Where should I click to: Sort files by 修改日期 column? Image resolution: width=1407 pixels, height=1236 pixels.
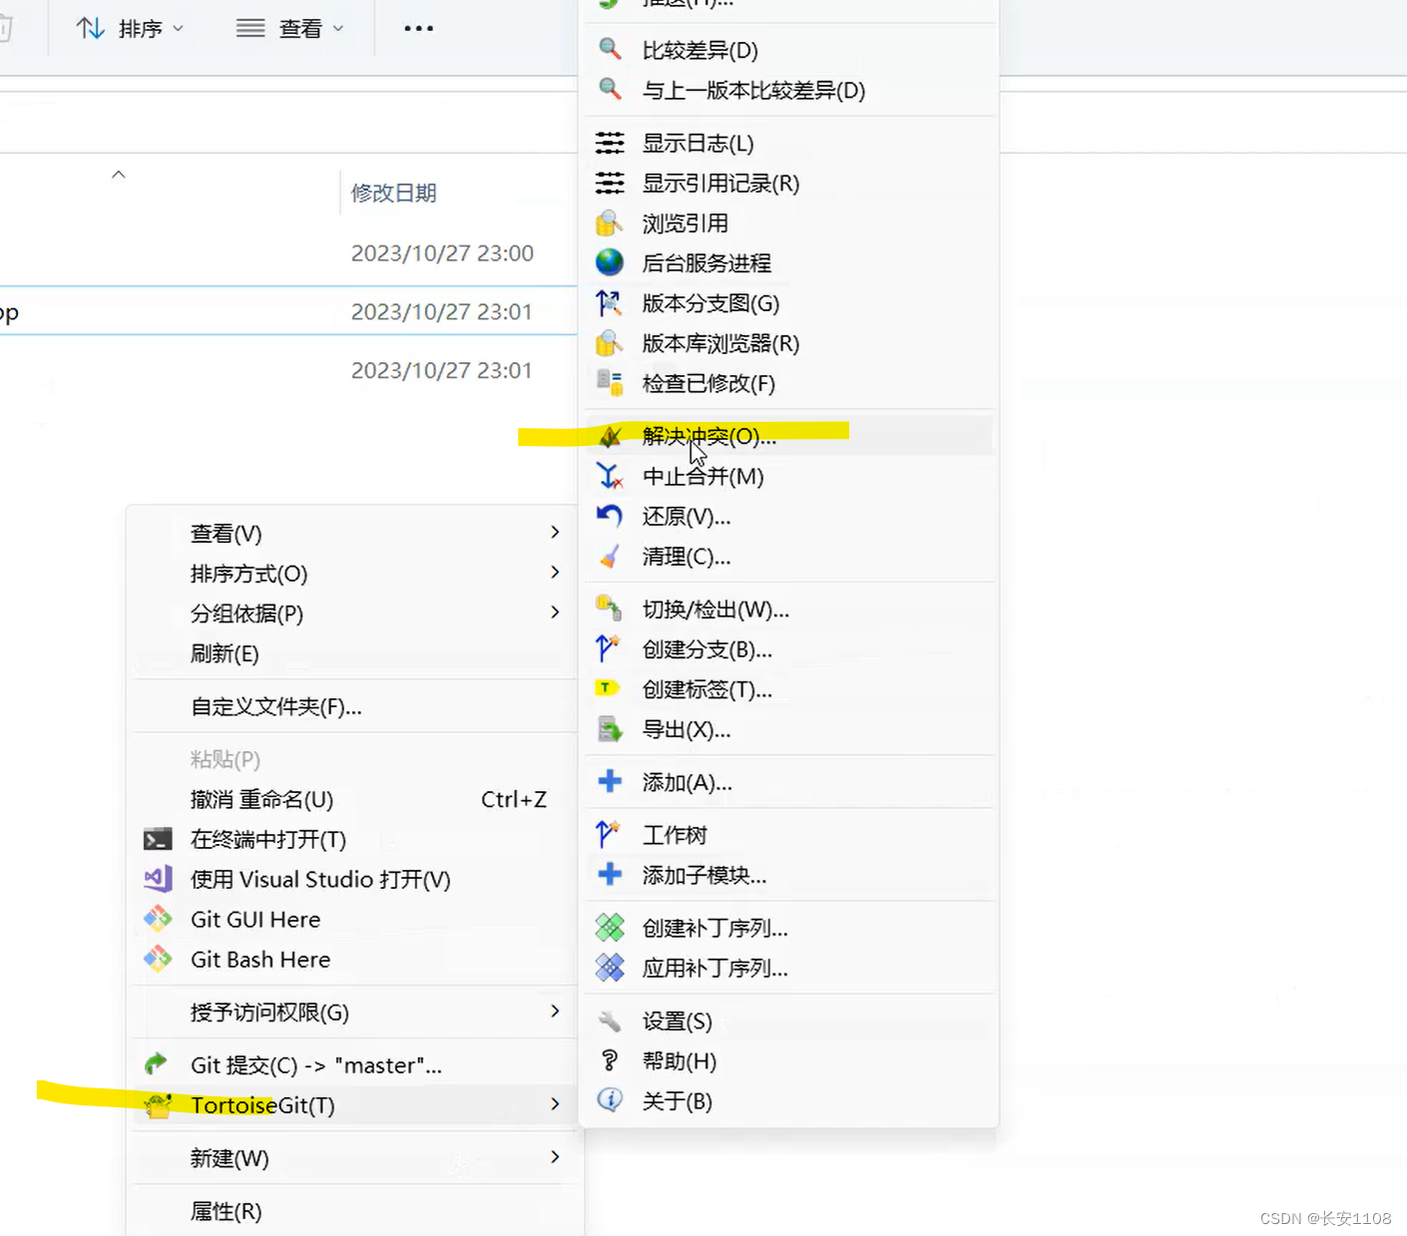click(393, 193)
